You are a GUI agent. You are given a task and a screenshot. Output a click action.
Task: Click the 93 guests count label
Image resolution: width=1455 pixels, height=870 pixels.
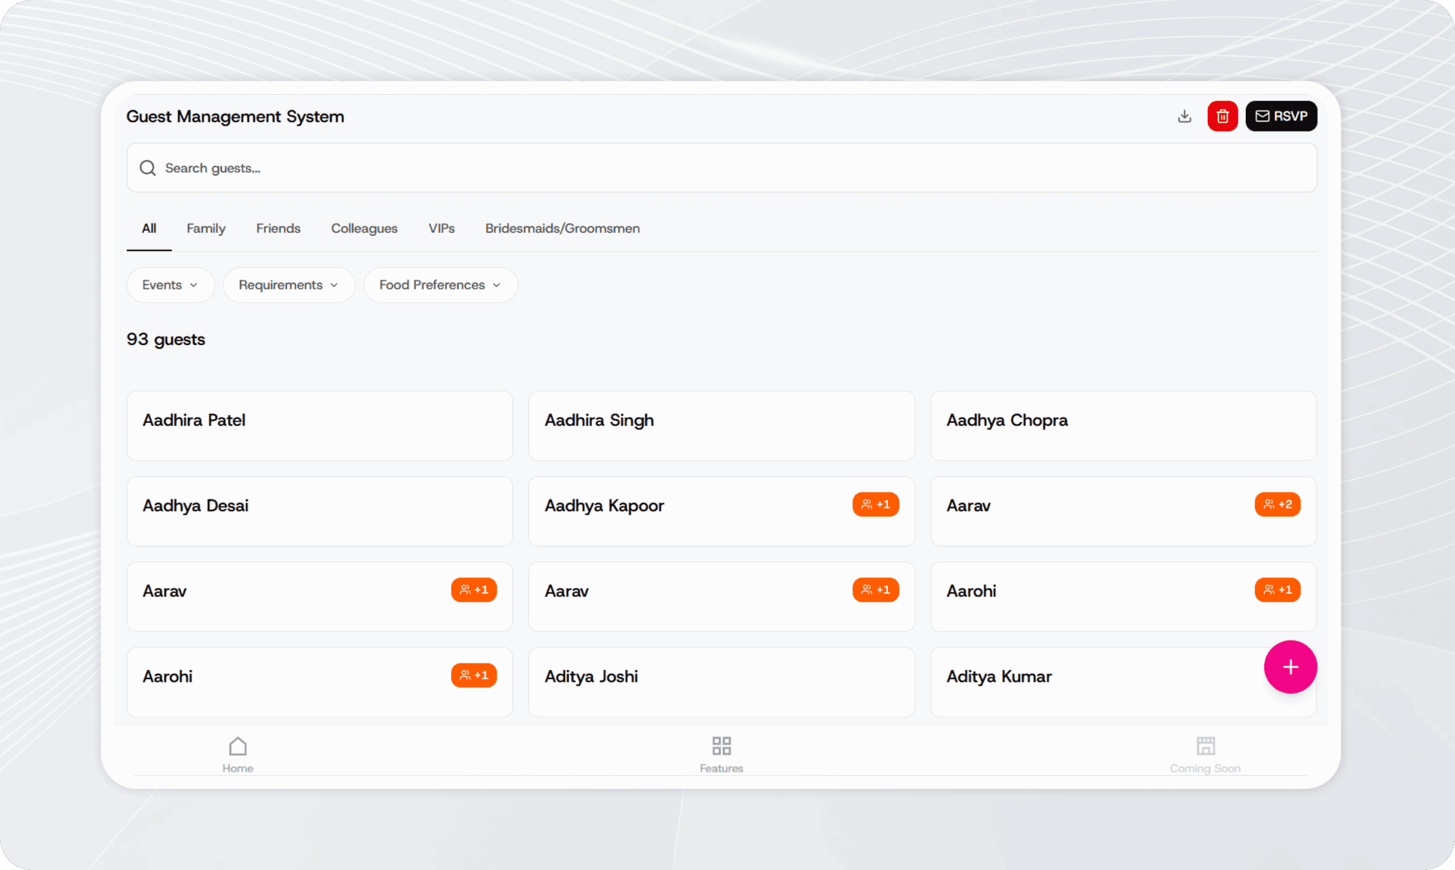(166, 339)
